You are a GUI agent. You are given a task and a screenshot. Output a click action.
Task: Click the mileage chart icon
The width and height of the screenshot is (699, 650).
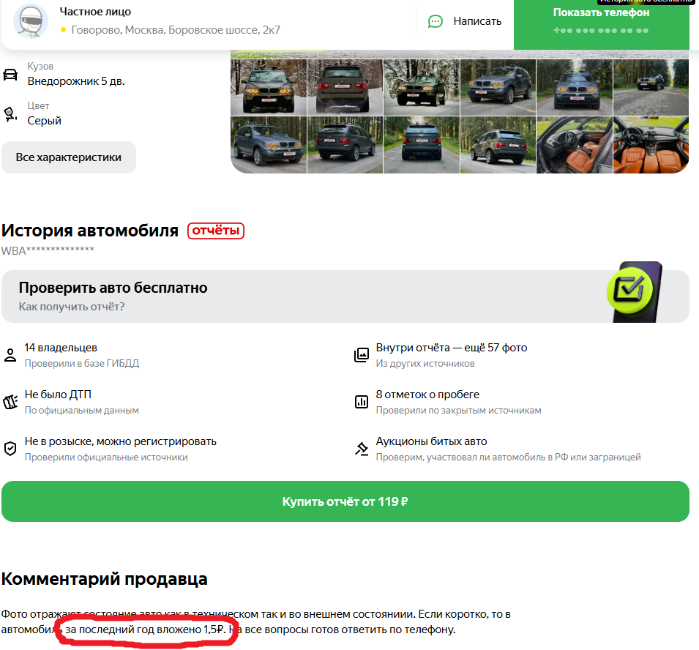tap(362, 402)
